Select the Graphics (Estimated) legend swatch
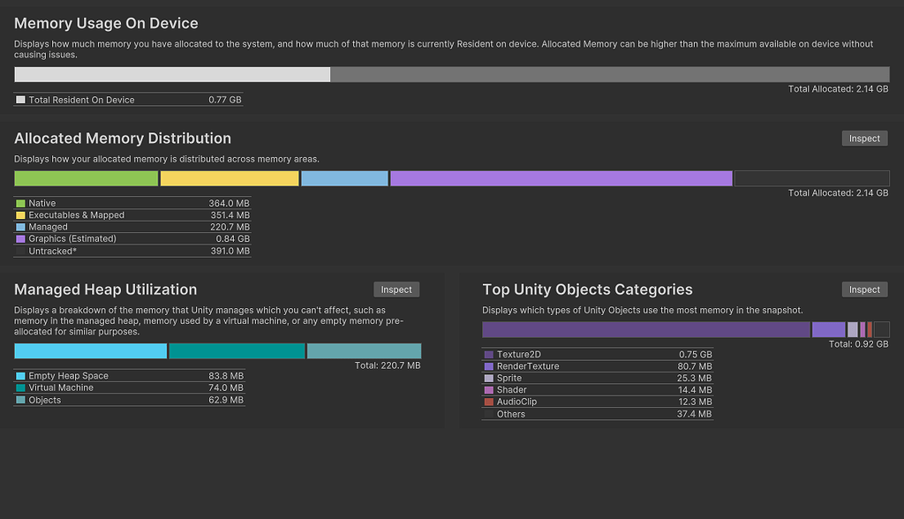This screenshot has height=519, width=904. 19,238
